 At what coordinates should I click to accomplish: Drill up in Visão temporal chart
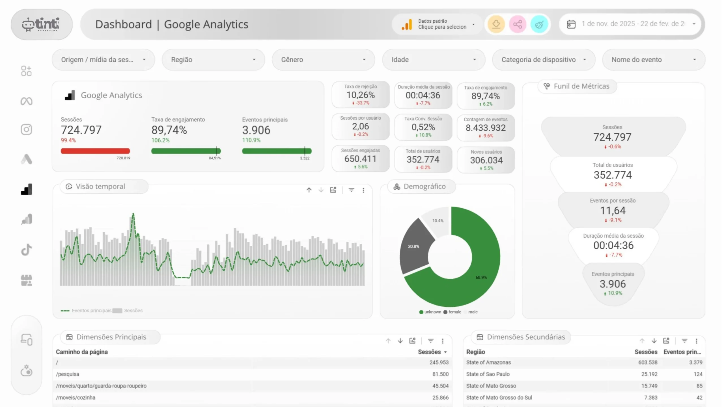point(309,190)
